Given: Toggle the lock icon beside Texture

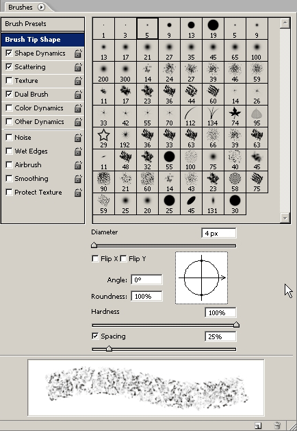Looking at the screenshot, I should (78, 81).
